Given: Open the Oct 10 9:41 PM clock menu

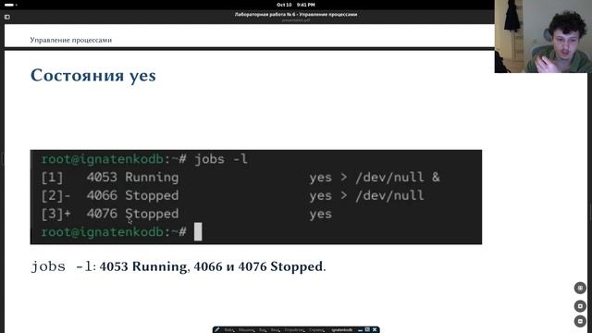Looking at the screenshot, I should click(x=296, y=5).
